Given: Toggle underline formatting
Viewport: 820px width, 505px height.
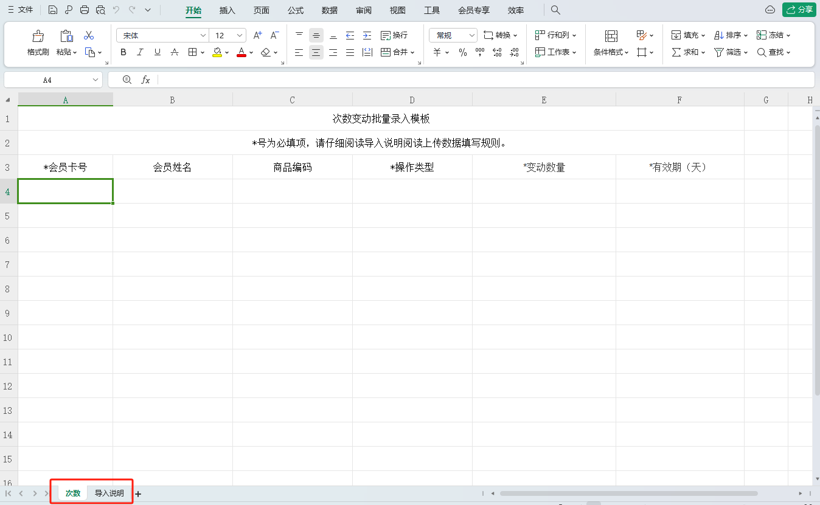Looking at the screenshot, I should pyautogui.click(x=158, y=52).
